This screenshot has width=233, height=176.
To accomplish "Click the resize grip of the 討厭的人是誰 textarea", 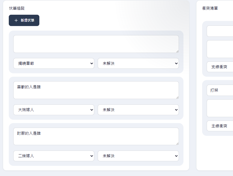I will 177,144.
